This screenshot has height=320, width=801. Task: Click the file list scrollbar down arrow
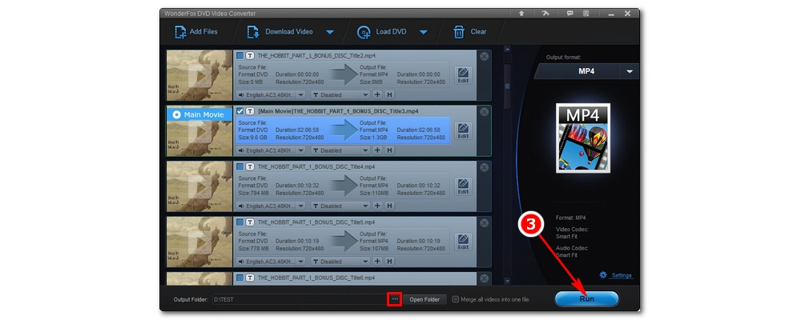coord(507,280)
